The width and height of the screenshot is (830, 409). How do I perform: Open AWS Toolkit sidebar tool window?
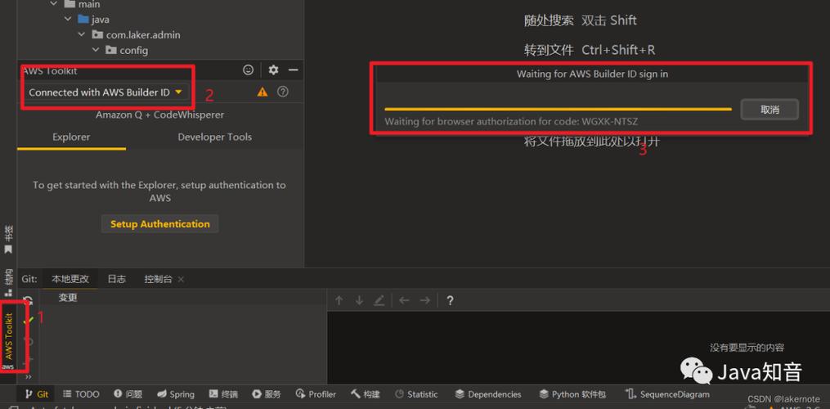click(x=8, y=337)
